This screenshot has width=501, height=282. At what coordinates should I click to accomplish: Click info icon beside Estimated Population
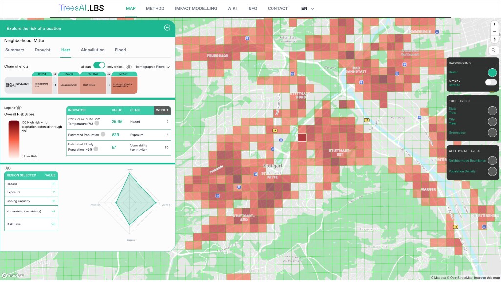tap(102, 134)
